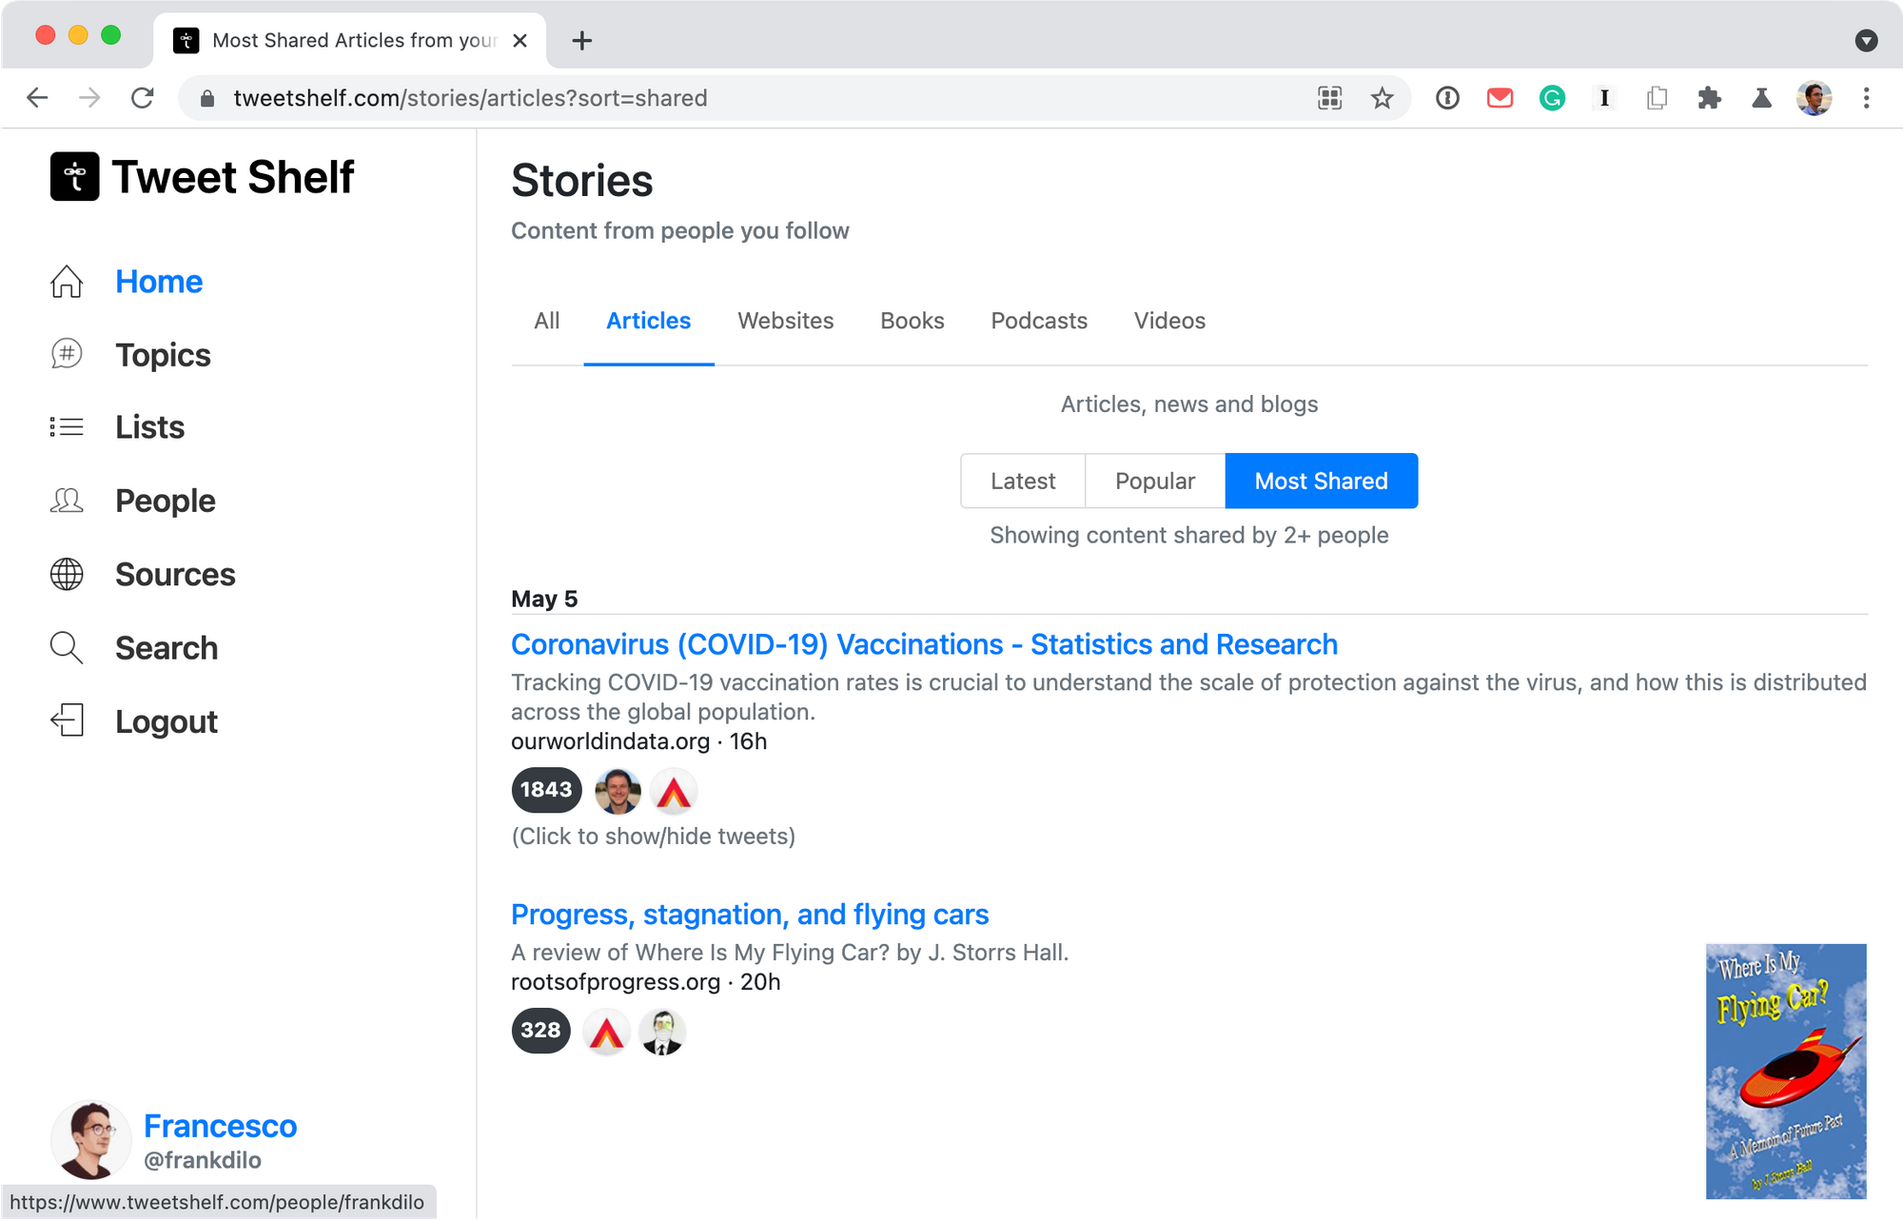The height and width of the screenshot is (1221, 1903).
Task: Open the tab search dropdown arrow
Action: pyautogui.click(x=1866, y=40)
